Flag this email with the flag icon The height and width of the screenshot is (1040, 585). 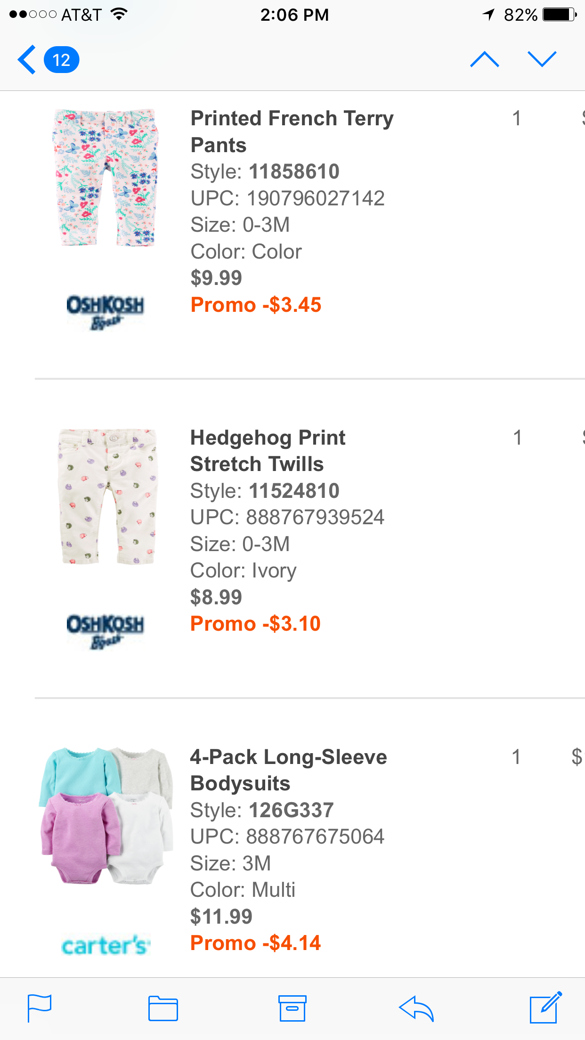click(40, 1008)
